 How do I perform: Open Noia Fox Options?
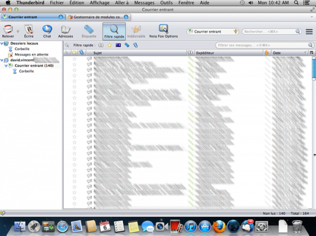click(163, 30)
